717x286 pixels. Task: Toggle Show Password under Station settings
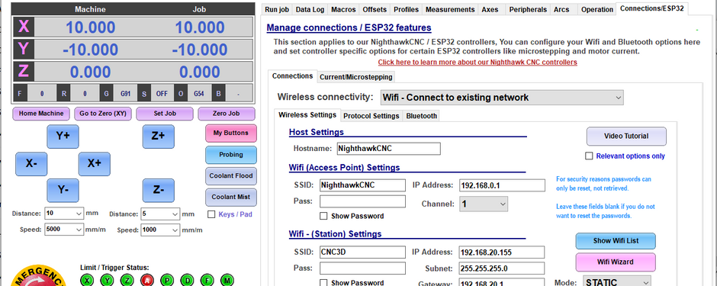(323, 283)
